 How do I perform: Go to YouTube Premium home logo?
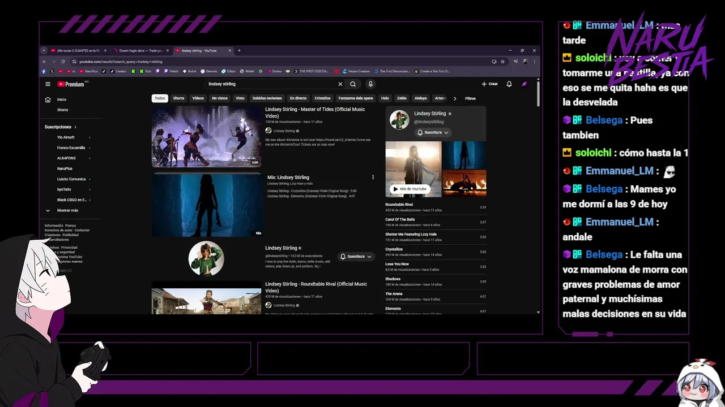(71, 84)
